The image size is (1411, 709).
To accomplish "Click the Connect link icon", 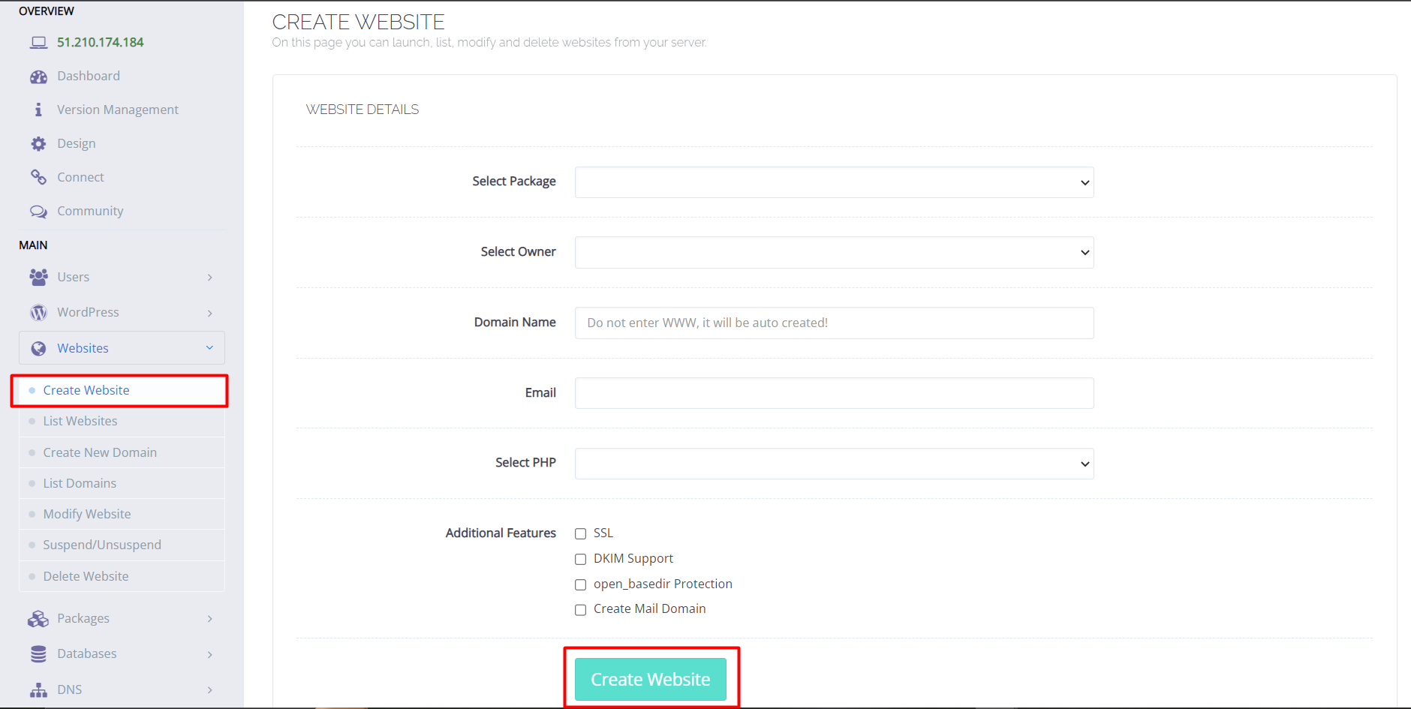I will point(38,176).
